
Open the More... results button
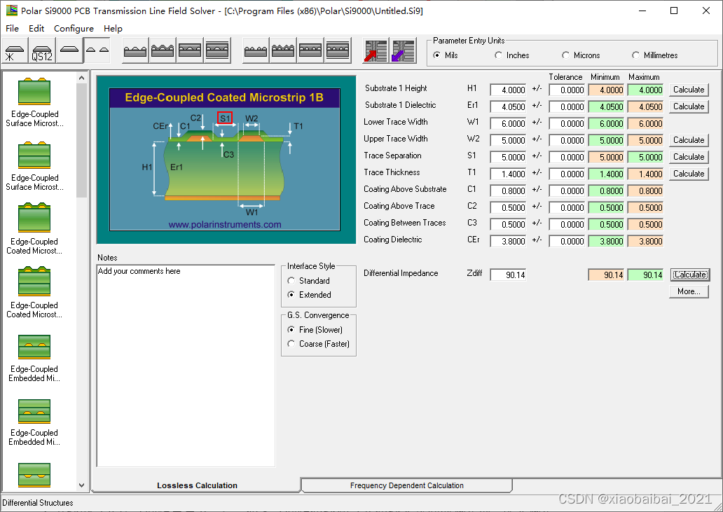[689, 291]
